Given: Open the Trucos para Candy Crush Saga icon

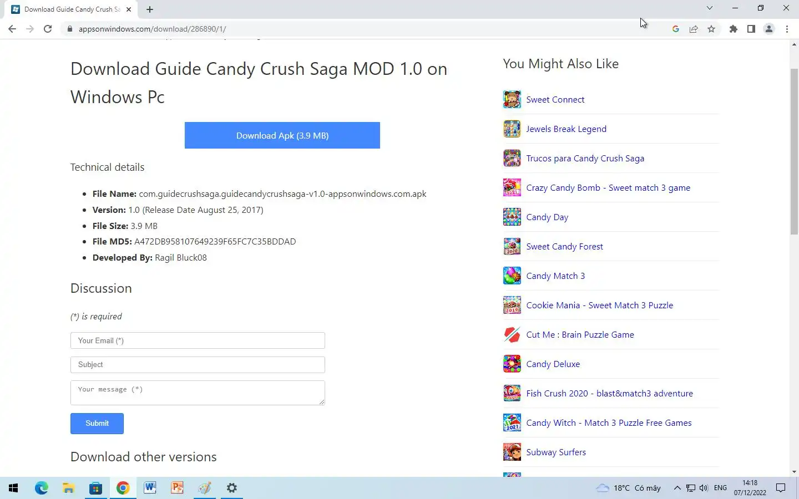Looking at the screenshot, I should pos(512,159).
